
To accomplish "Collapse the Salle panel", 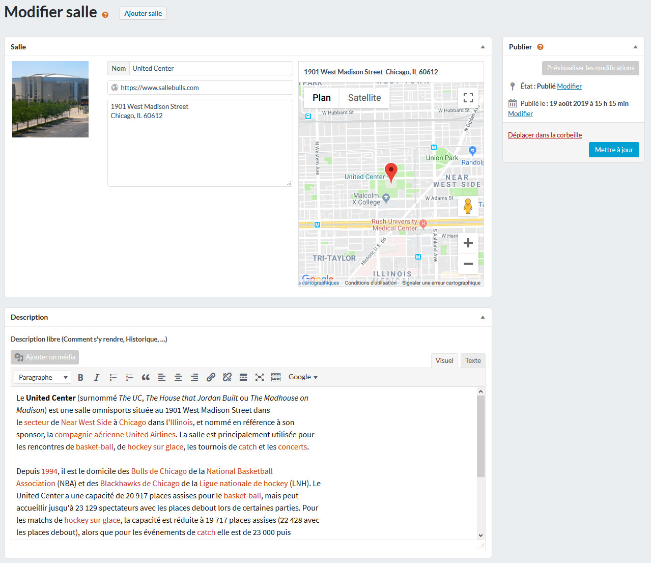I will 483,47.
